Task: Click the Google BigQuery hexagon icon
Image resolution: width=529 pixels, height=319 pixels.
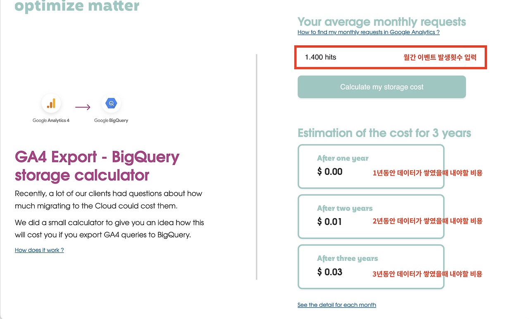Action: [111, 103]
